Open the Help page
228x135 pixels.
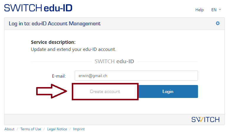point(199,10)
